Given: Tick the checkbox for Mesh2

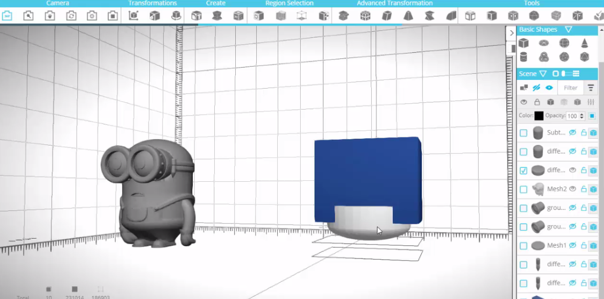Looking at the screenshot, I should tap(523, 189).
